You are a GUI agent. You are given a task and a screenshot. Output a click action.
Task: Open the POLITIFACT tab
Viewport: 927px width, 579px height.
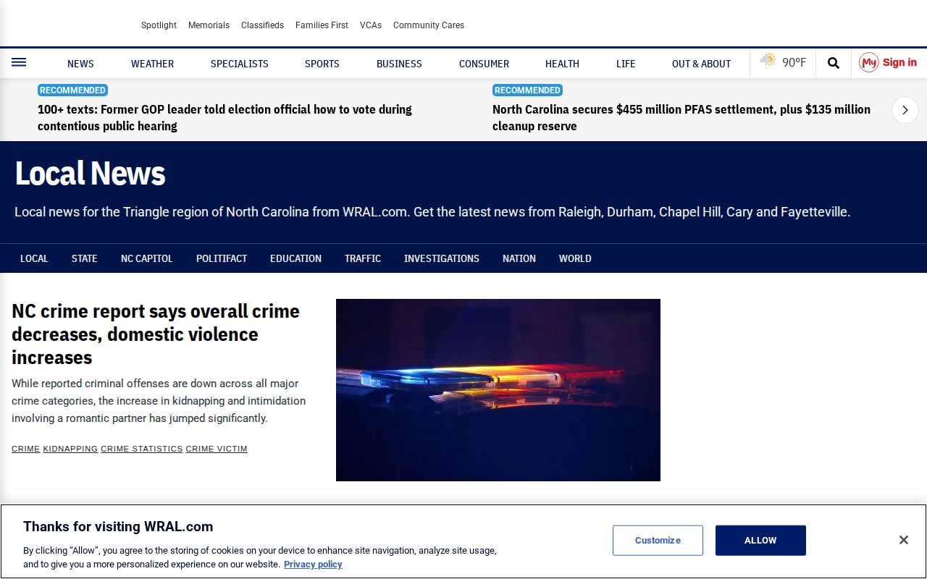[x=222, y=258]
